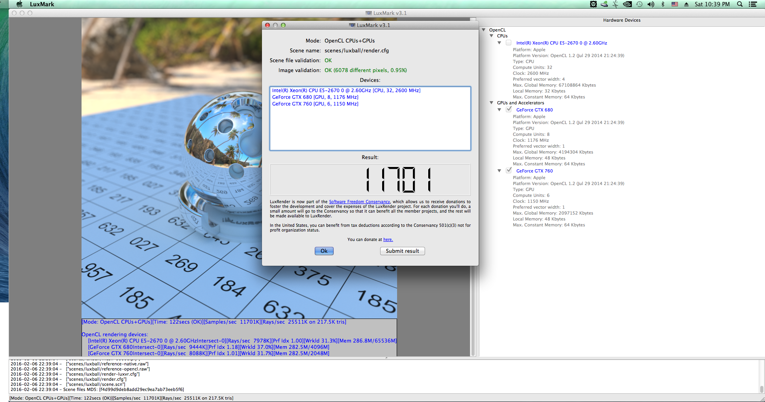Click "Max. Global Memory: 67108864 Kbytes"

(x=554, y=85)
